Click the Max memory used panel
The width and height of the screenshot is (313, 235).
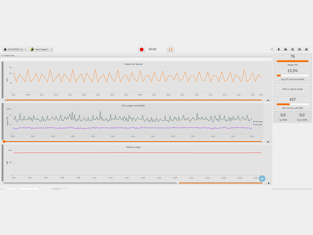292,103
